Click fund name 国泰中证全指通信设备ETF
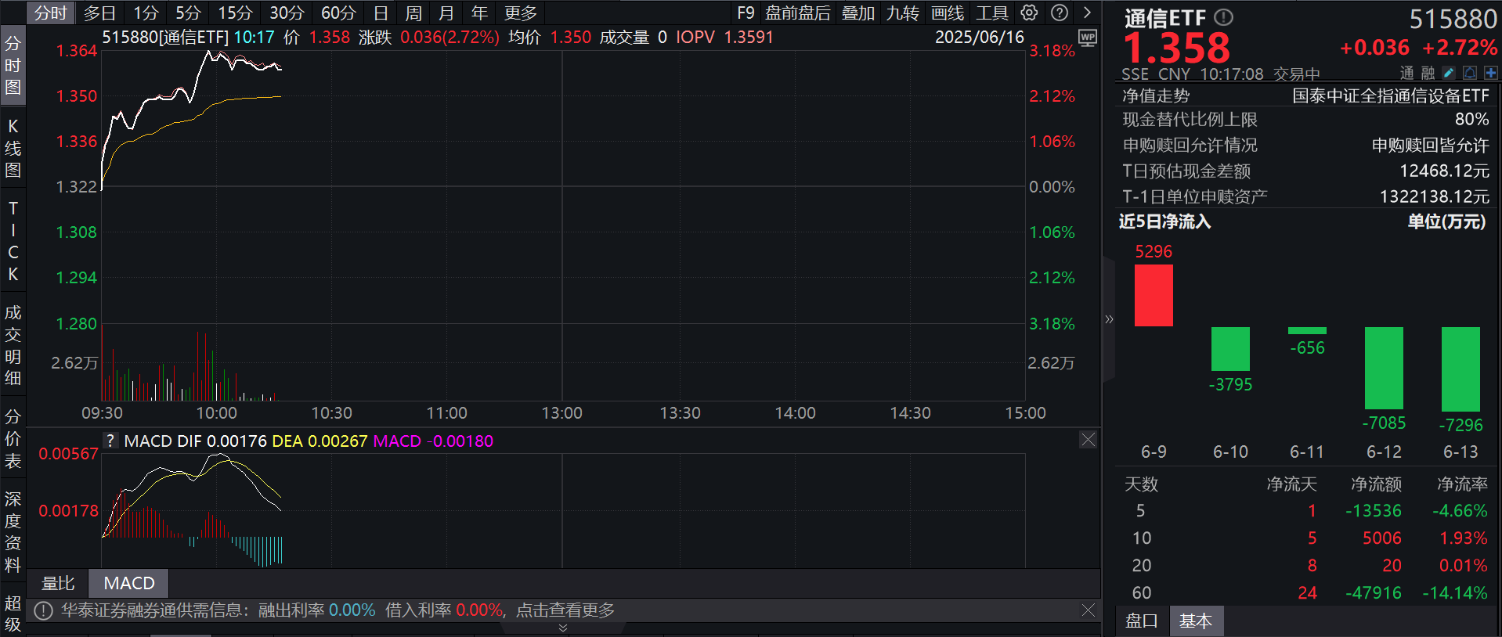1502x637 pixels. [1391, 95]
